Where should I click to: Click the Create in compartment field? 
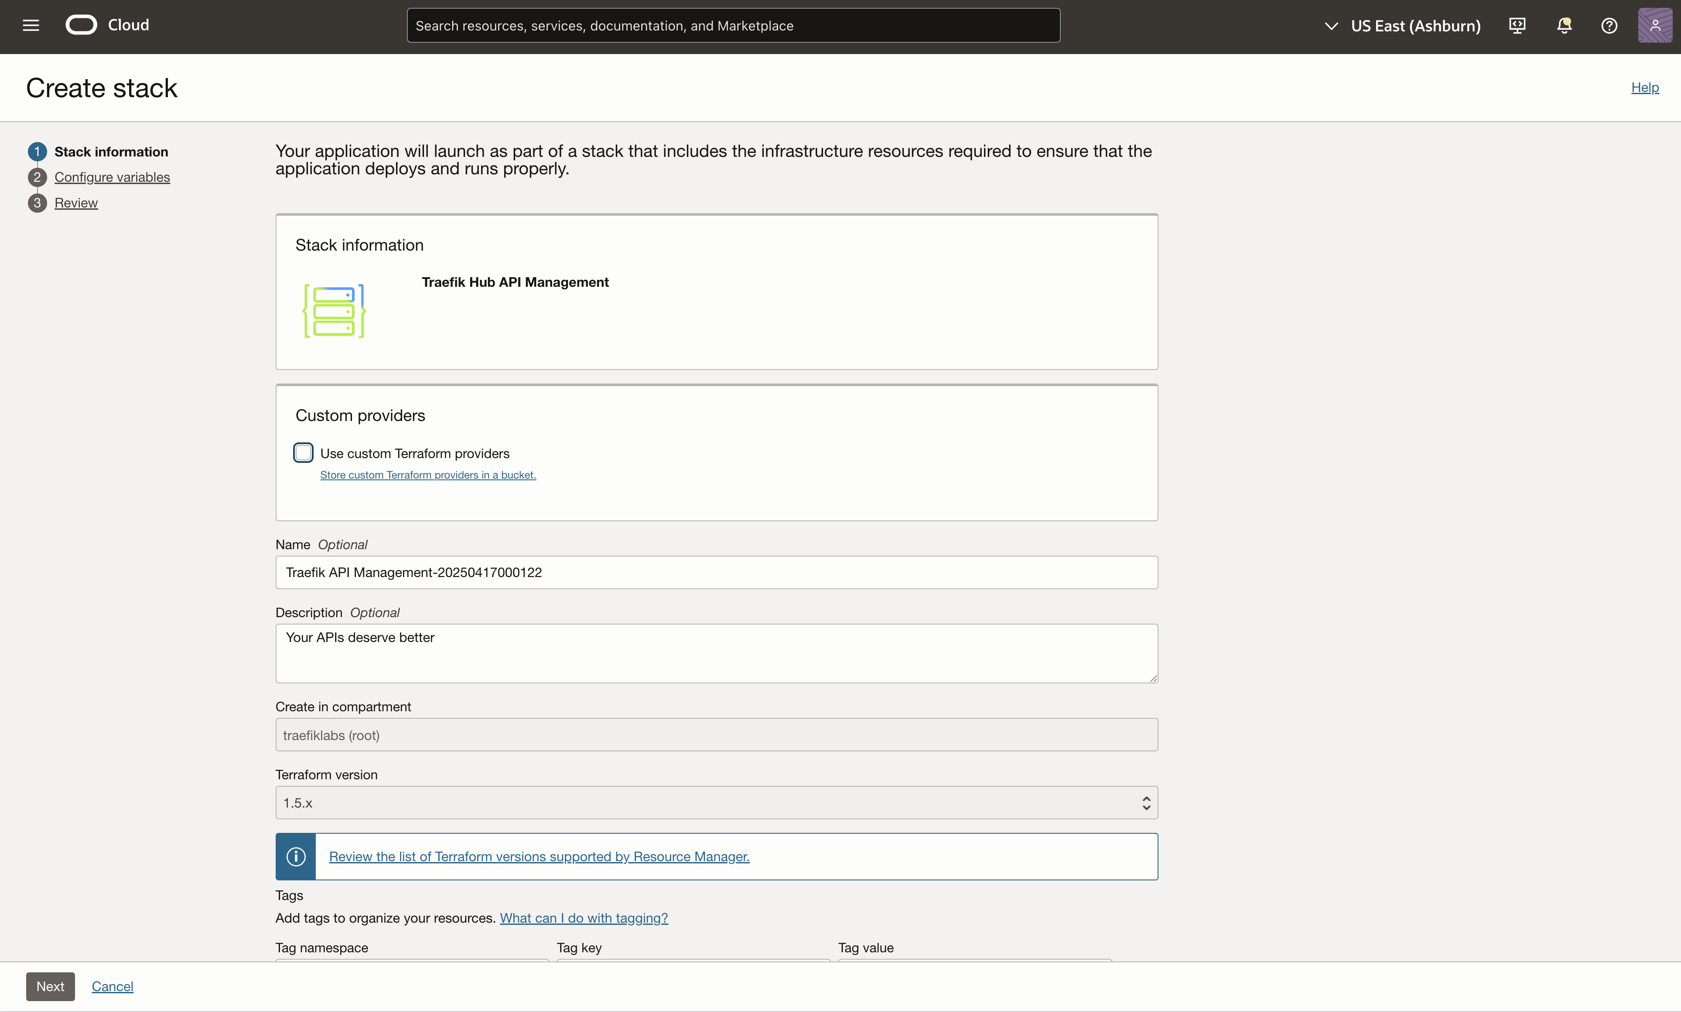point(716,735)
